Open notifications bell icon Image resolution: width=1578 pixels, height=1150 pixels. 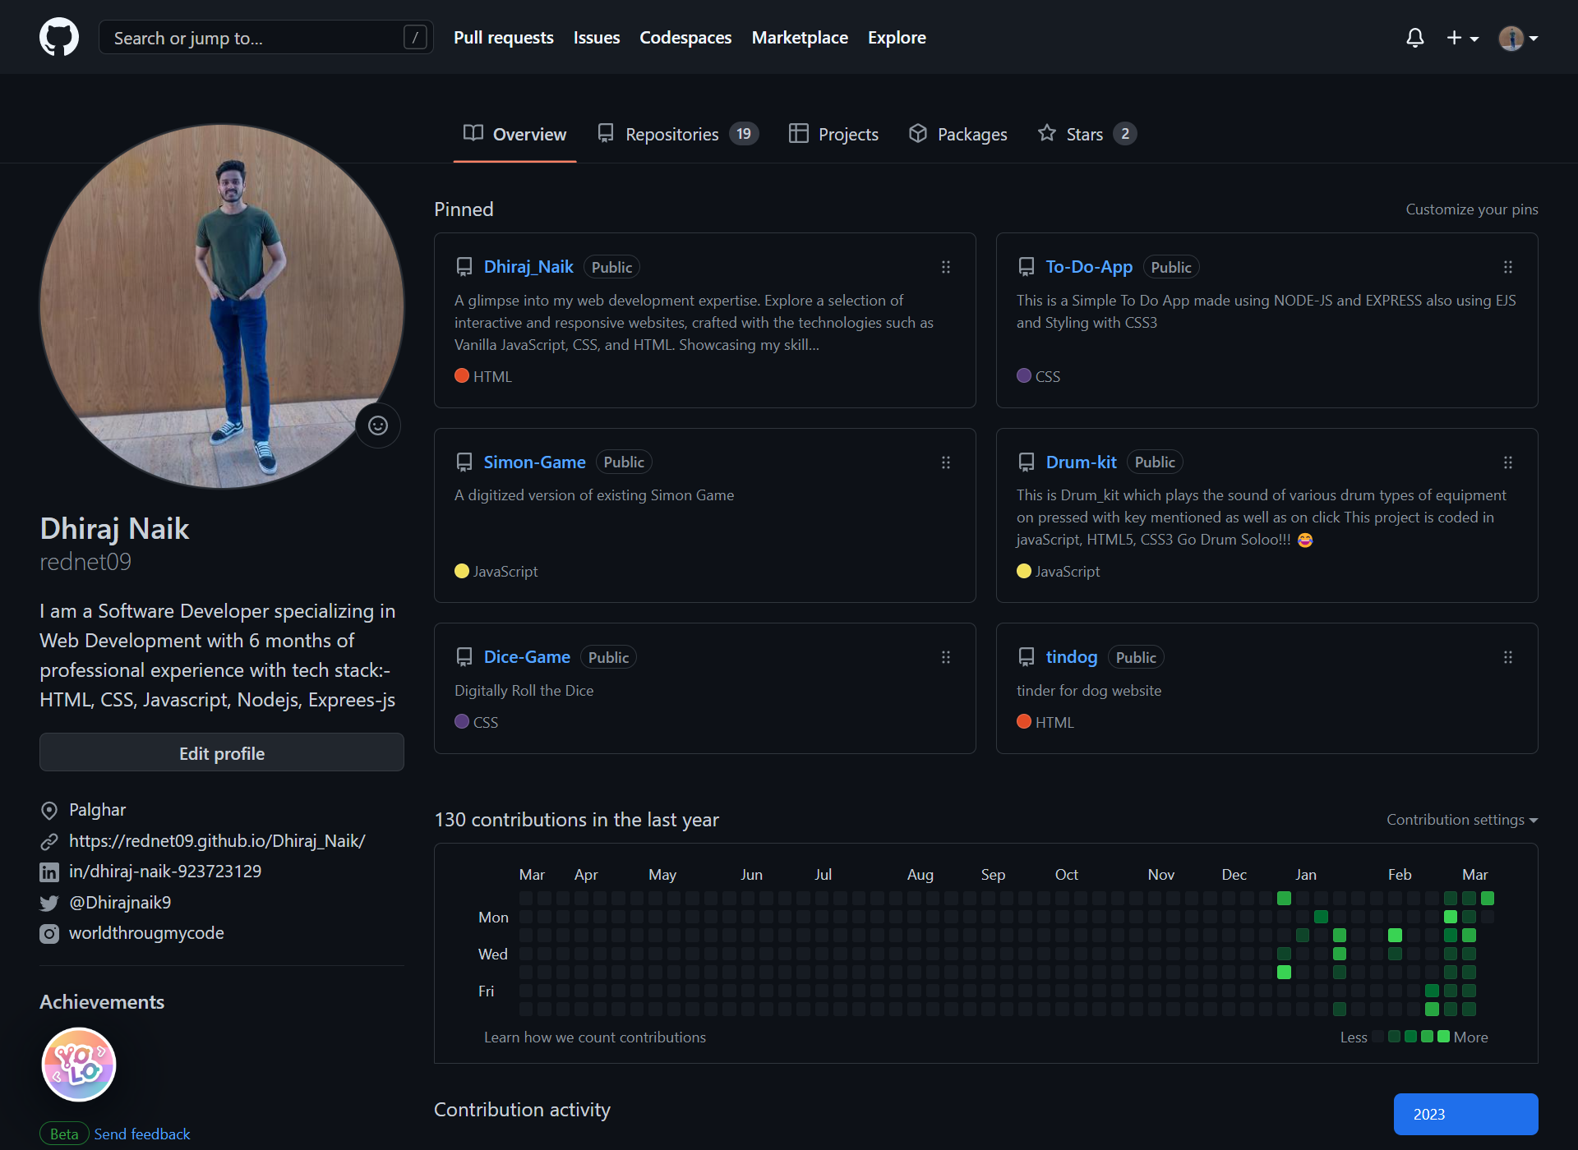point(1414,37)
